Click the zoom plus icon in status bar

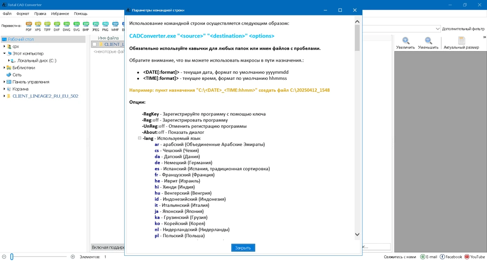click(73, 257)
